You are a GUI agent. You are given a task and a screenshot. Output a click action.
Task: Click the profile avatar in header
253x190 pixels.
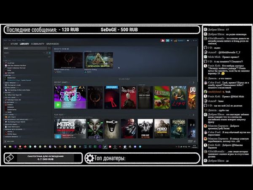[175, 41]
